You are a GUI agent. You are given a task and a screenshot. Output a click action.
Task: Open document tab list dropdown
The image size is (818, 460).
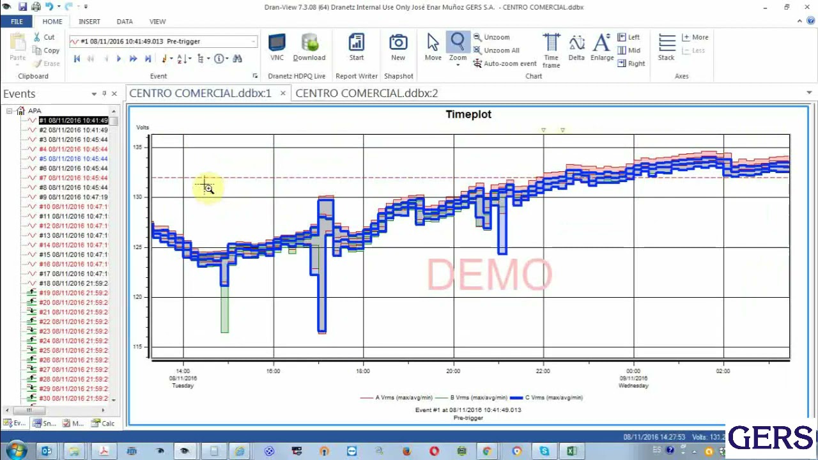[x=809, y=93]
